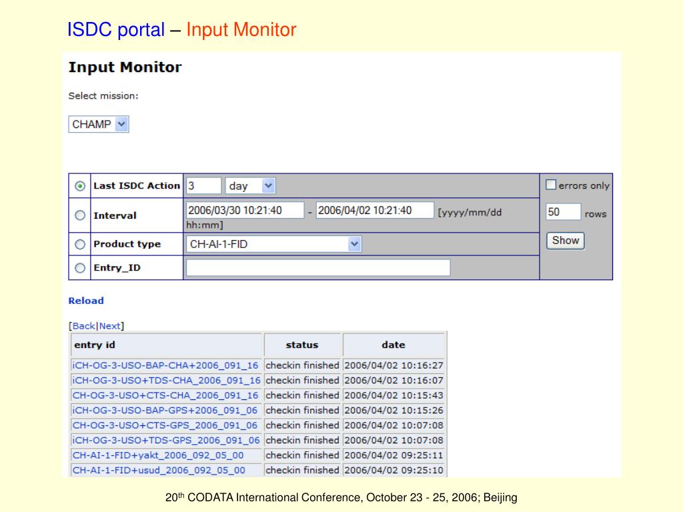The width and height of the screenshot is (683, 512).
Task: Select the Last ISDC Action radio button
Action: pos(80,186)
